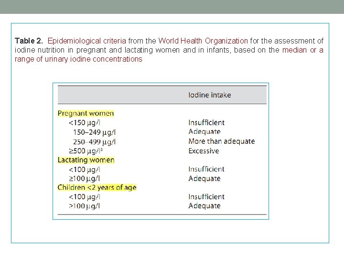This screenshot has width=344, height=258.
Task: Click 'range of urinary iodine concentrations' text
Action: [x=78, y=59]
